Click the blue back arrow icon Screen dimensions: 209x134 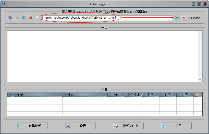click(x=10, y=18)
